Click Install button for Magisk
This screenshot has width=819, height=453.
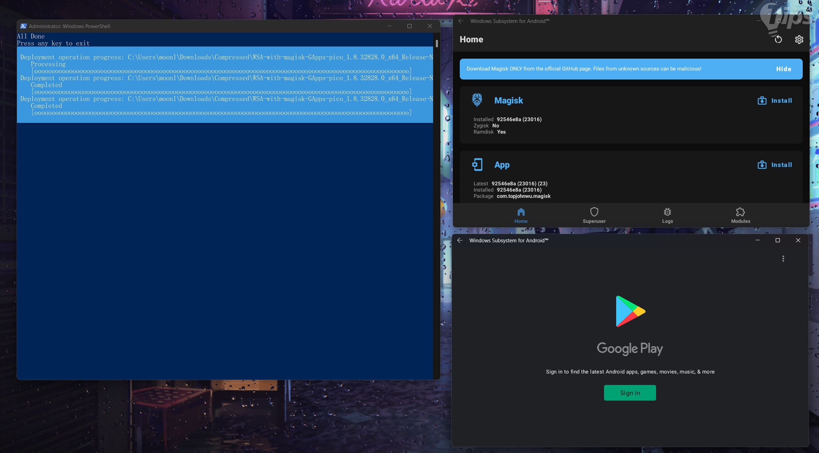775,101
